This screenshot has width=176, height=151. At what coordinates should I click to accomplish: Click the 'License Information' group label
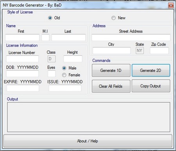click(x=22, y=45)
